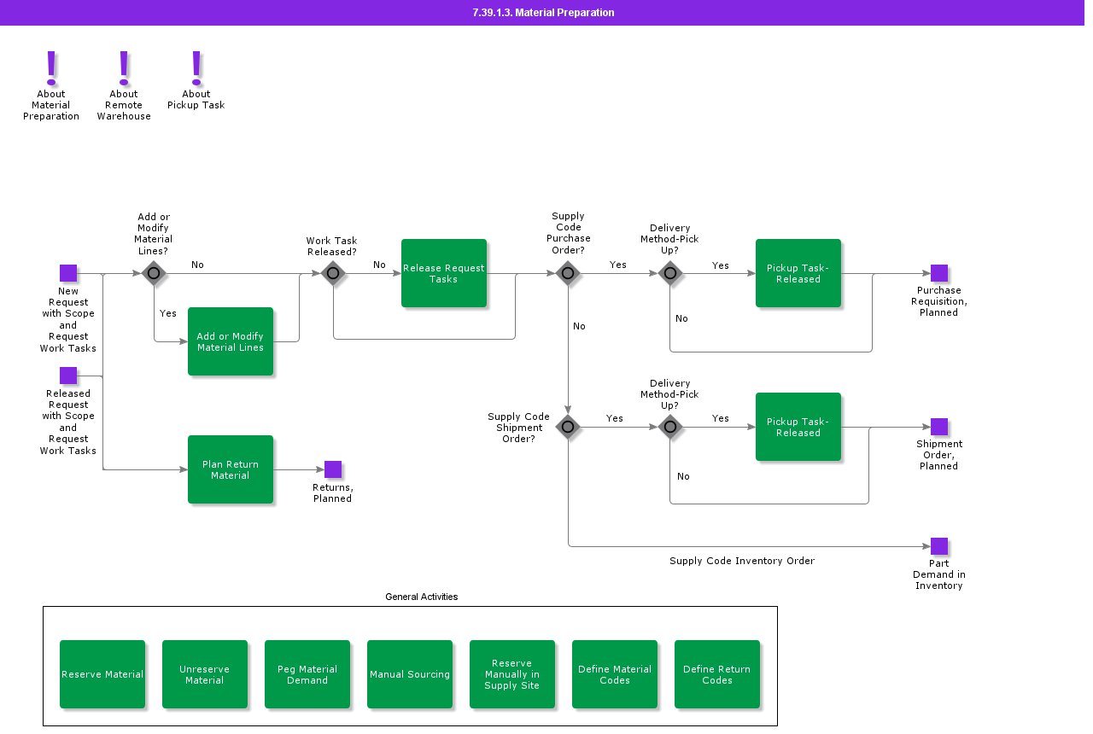
Task: Open the Manual Sourcing activity box
Action: pos(410,674)
